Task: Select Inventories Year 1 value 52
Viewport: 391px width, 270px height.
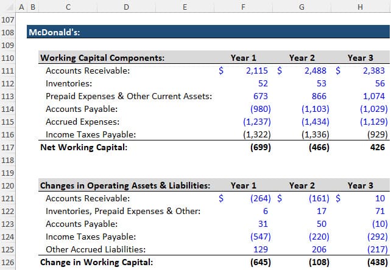Action: click(x=263, y=83)
